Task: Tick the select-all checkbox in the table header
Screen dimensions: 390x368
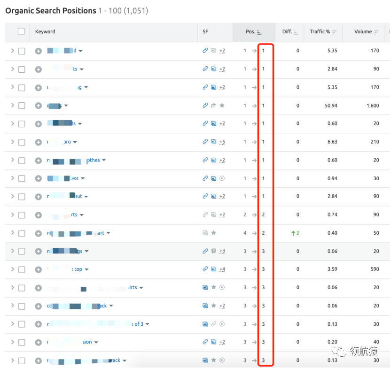Action: pyautogui.click(x=21, y=31)
